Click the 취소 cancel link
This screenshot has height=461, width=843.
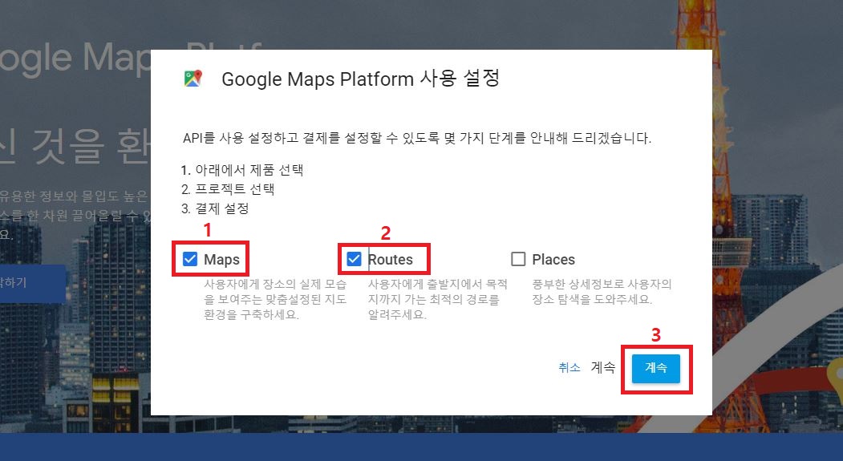tap(569, 367)
